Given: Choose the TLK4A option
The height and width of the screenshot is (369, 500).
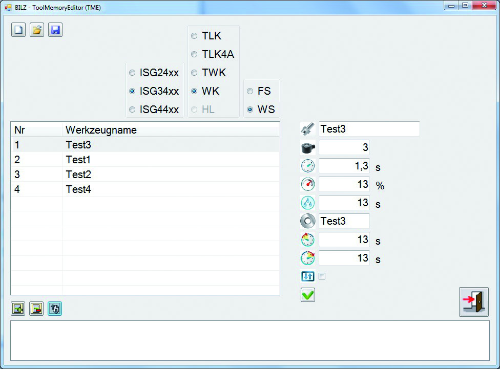Looking at the screenshot, I should [x=194, y=54].
